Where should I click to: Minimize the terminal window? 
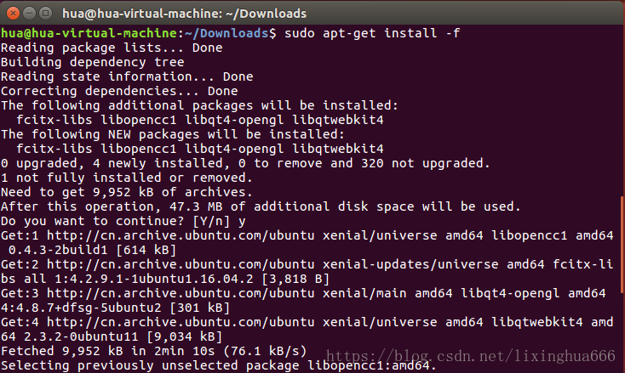click(x=30, y=14)
